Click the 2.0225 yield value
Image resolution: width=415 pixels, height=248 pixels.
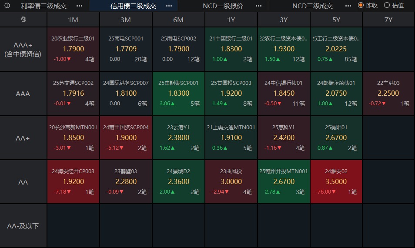336,49
